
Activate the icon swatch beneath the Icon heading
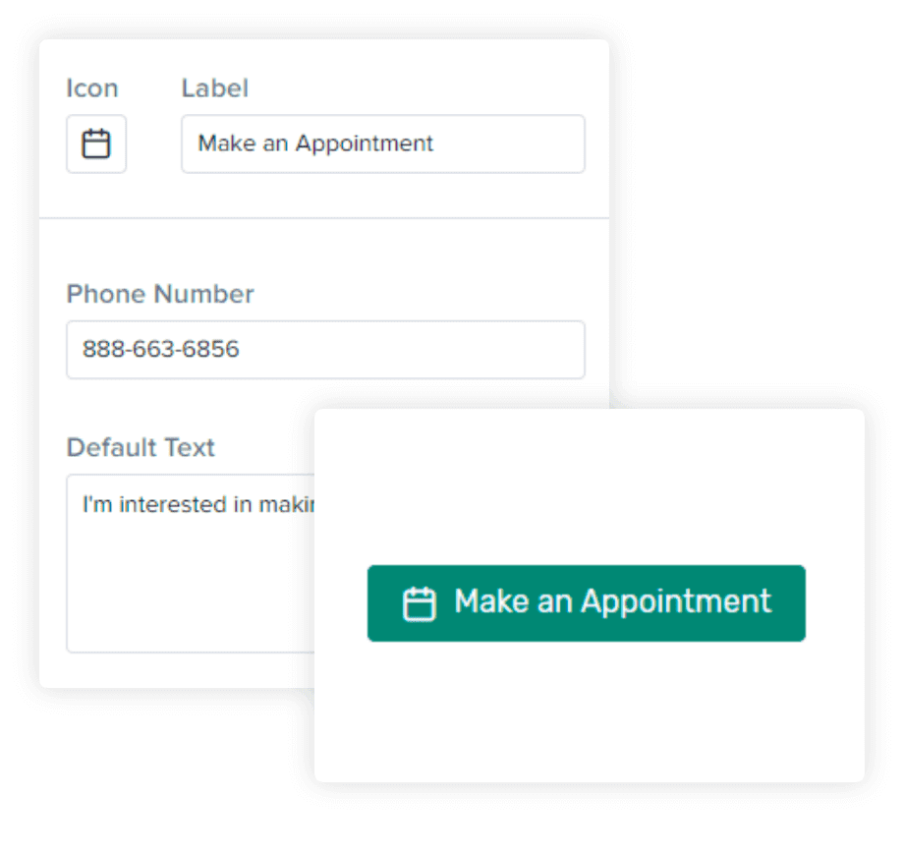click(95, 143)
